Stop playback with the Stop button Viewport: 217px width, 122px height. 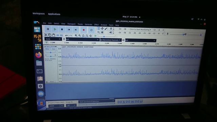[x=62, y=29]
